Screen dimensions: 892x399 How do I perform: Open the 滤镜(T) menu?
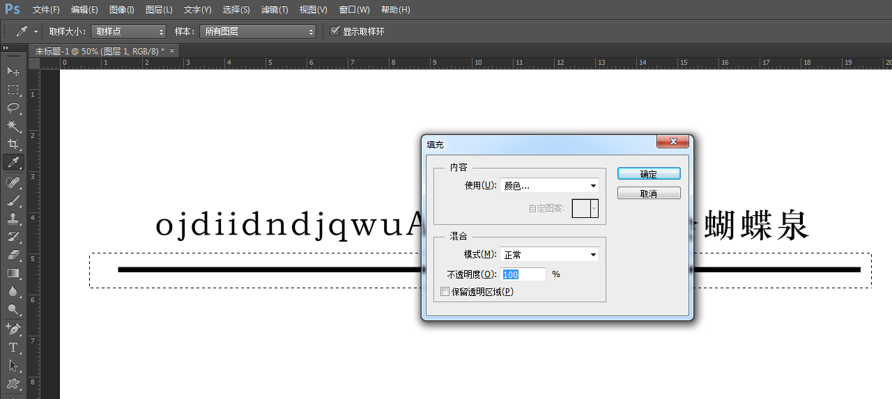click(x=275, y=10)
